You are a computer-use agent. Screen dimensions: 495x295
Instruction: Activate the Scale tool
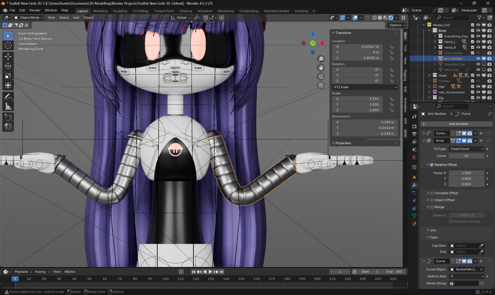[x=8, y=76]
